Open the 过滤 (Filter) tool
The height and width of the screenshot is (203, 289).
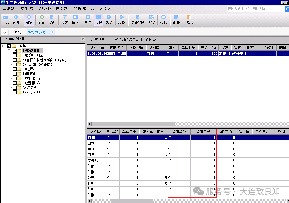click(x=65, y=20)
